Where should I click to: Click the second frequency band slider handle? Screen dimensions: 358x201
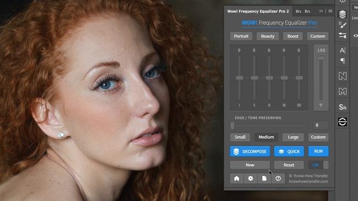pos(255,78)
